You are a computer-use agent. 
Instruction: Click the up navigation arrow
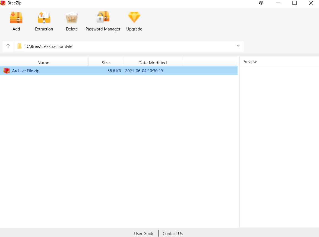tap(8, 46)
